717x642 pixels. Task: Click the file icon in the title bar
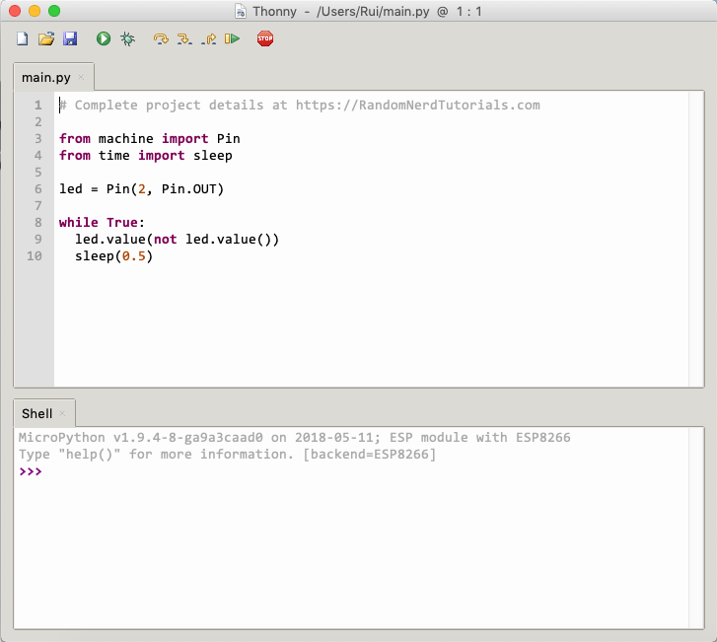241,11
